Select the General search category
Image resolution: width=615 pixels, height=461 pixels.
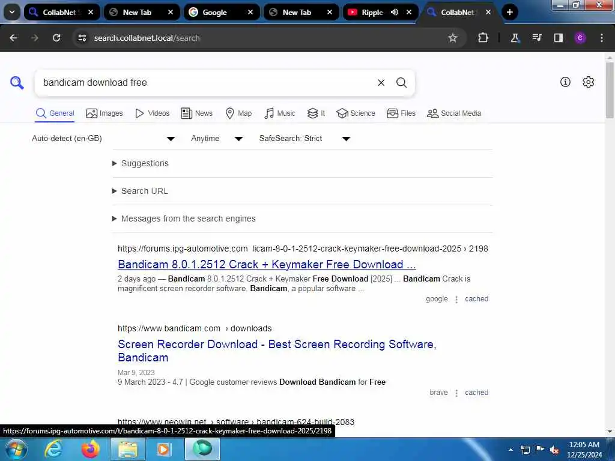(55, 113)
